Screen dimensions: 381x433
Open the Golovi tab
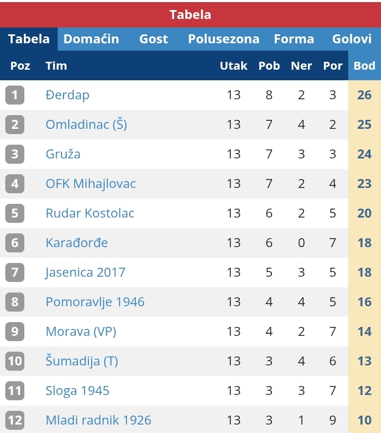click(352, 39)
